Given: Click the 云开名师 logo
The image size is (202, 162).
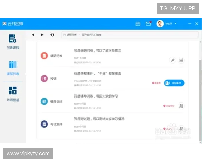Looking at the screenshot, I should (x=13, y=24).
